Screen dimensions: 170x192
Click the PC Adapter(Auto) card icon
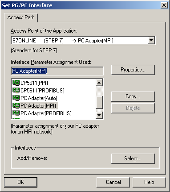click(x=16, y=98)
